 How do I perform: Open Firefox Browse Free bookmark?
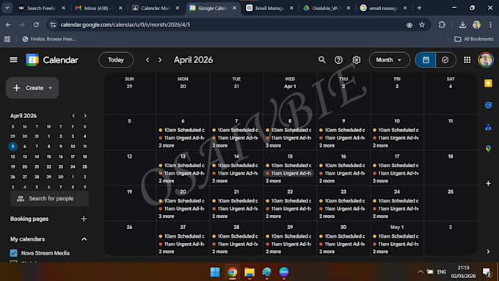click(48, 39)
